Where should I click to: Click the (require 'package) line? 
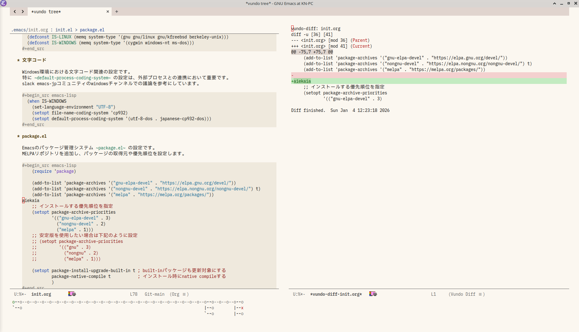pyautogui.click(x=54, y=171)
